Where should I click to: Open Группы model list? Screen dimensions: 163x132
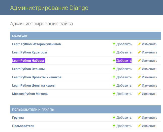(18, 118)
